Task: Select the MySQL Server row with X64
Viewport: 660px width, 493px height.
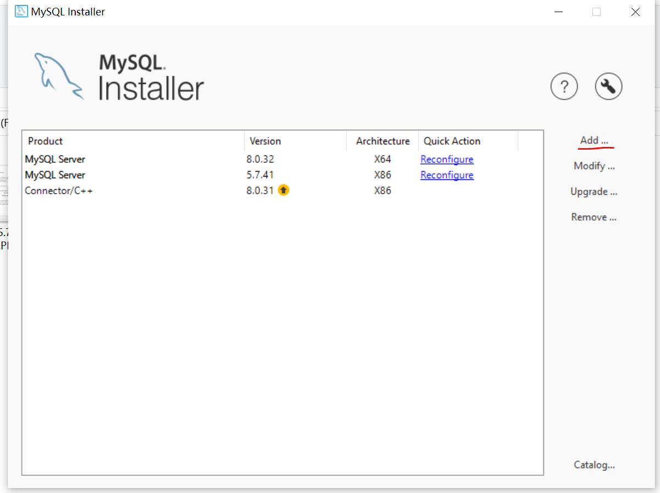Action: coord(282,159)
